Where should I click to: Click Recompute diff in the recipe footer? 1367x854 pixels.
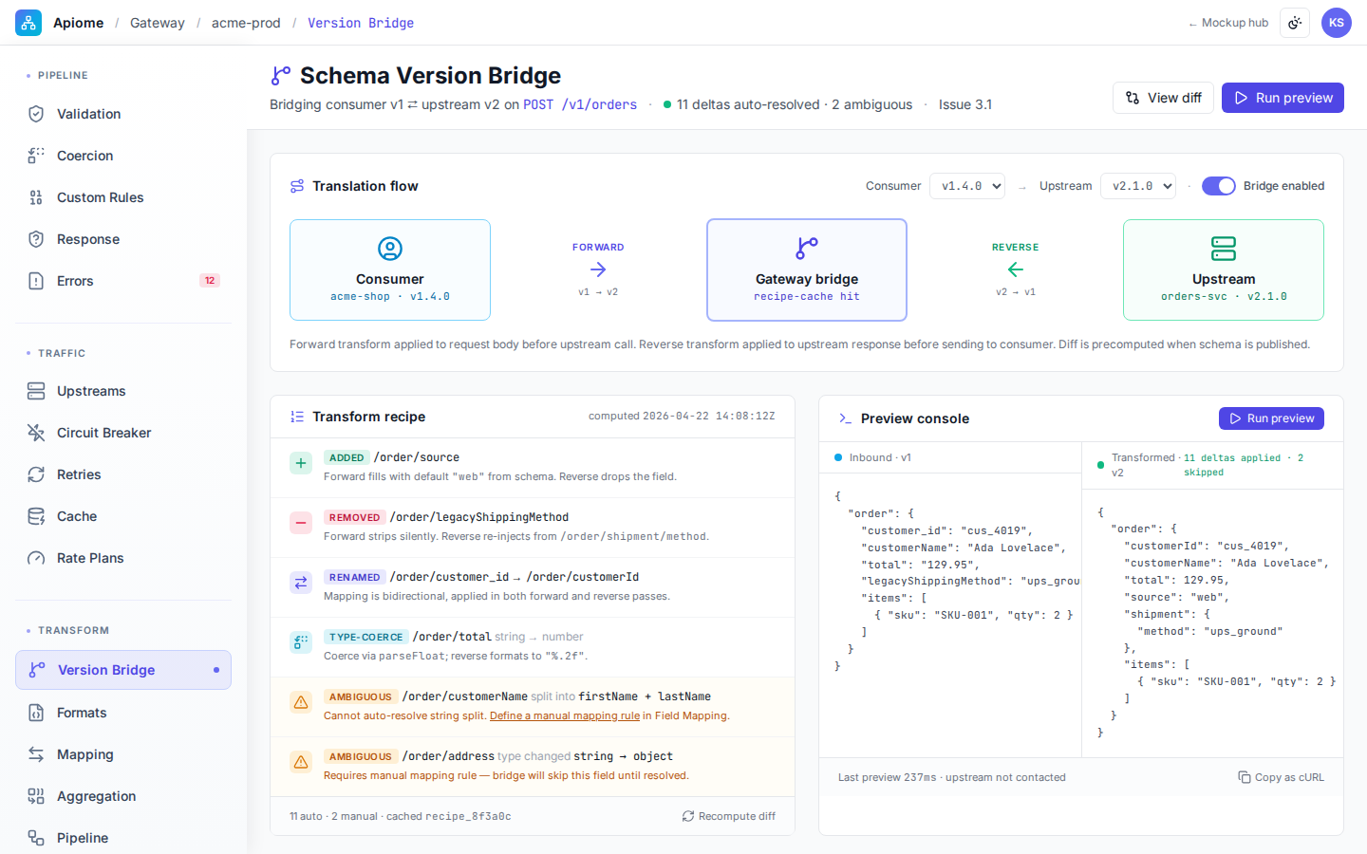click(x=728, y=816)
